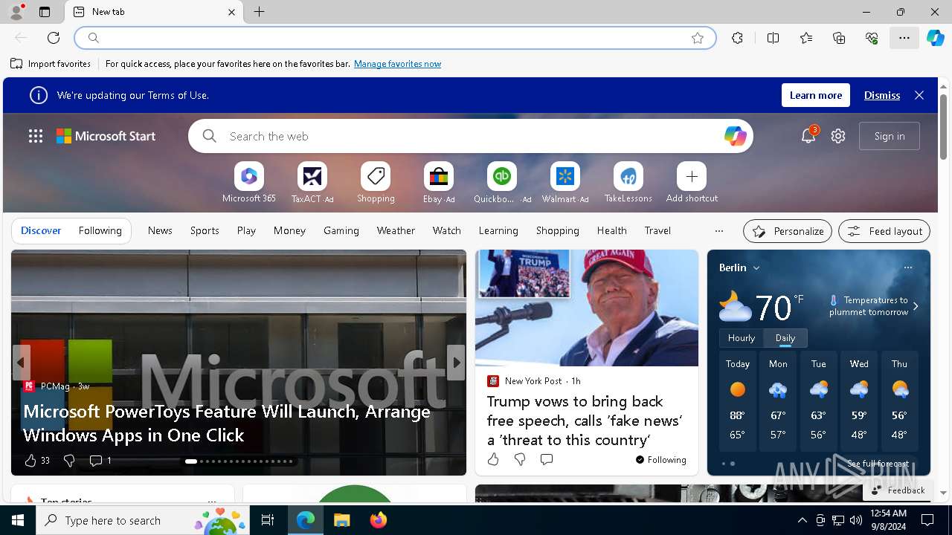Like the Trump free speech article
Viewport: 952px width, 535px height.
tap(493, 459)
